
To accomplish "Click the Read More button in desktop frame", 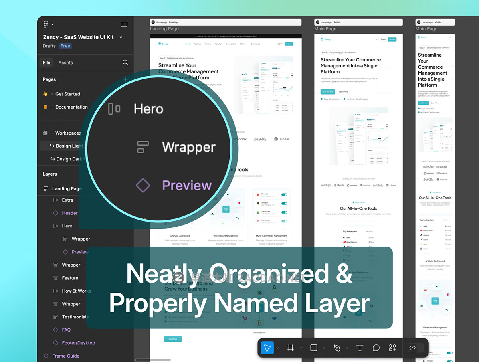I will (173, 339).
